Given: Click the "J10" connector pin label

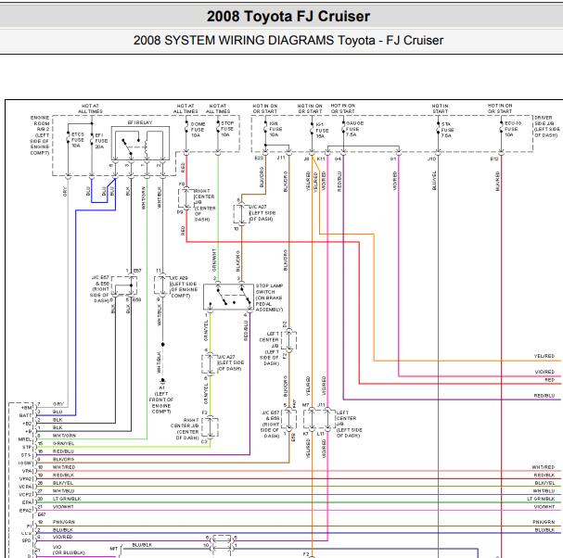Looking at the screenshot, I should tap(432, 159).
